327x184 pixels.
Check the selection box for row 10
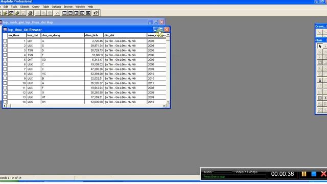pos(5,83)
